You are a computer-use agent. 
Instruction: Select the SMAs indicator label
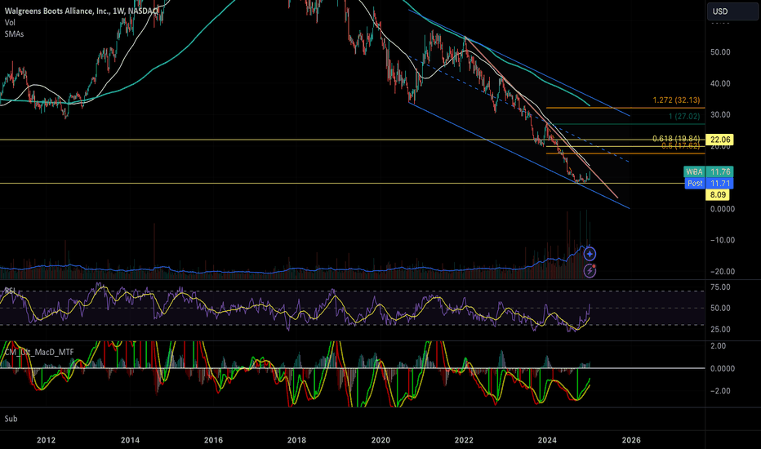click(14, 34)
